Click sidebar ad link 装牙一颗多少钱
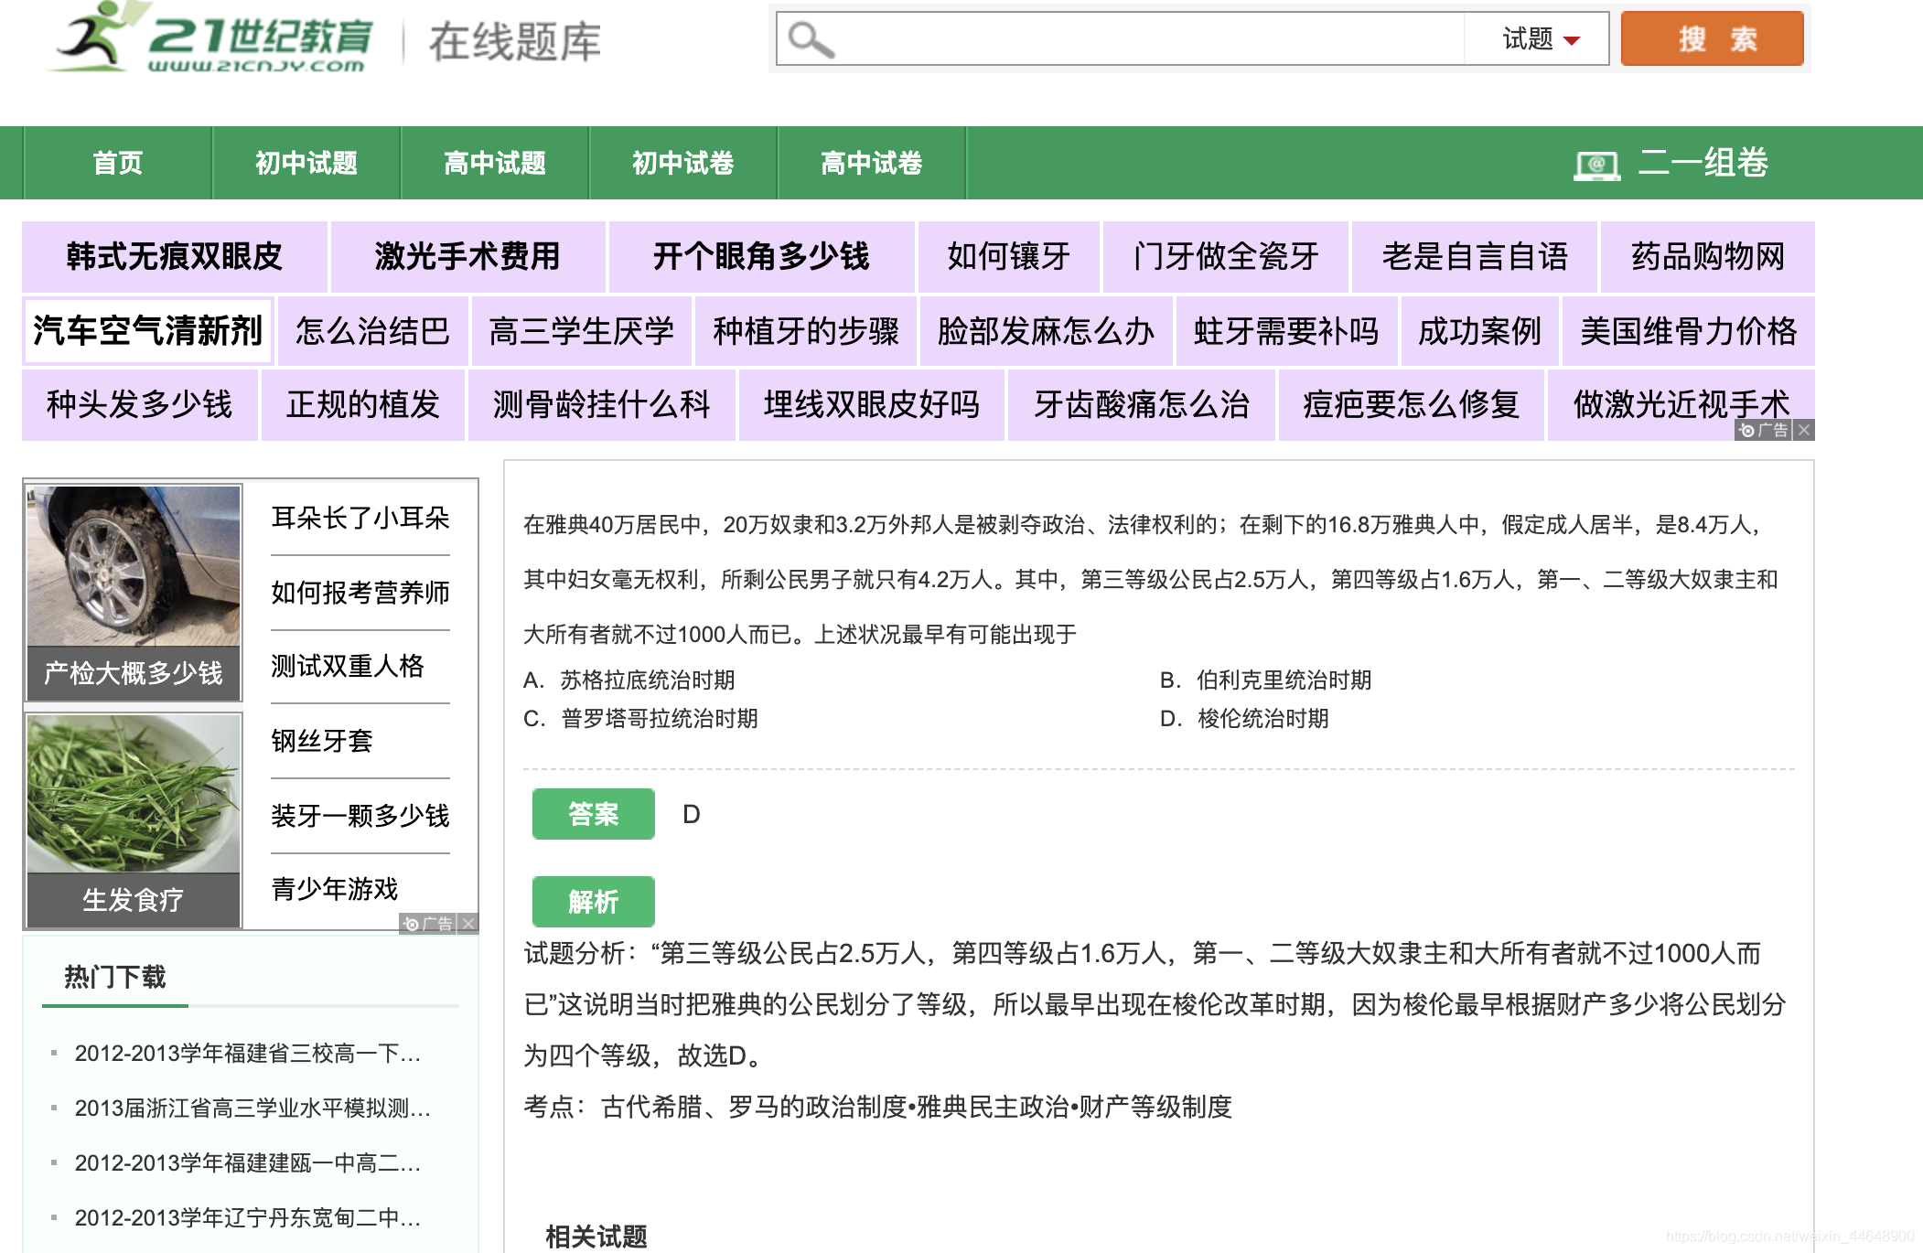 click(x=360, y=816)
